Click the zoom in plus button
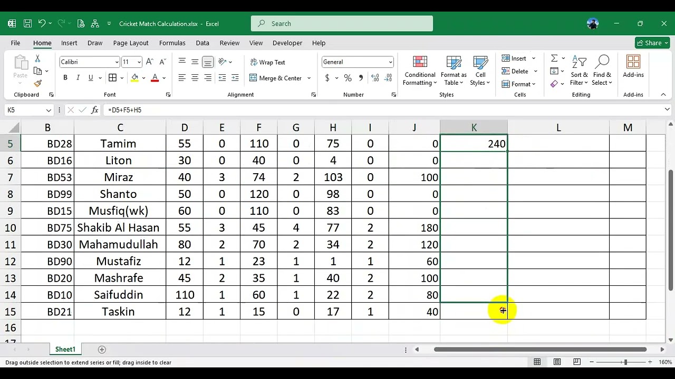This screenshot has height=379, width=675. point(650,362)
